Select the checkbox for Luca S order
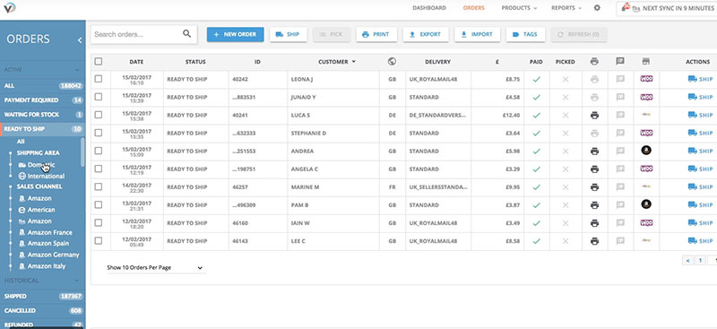The height and width of the screenshot is (329, 717). [99, 115]
